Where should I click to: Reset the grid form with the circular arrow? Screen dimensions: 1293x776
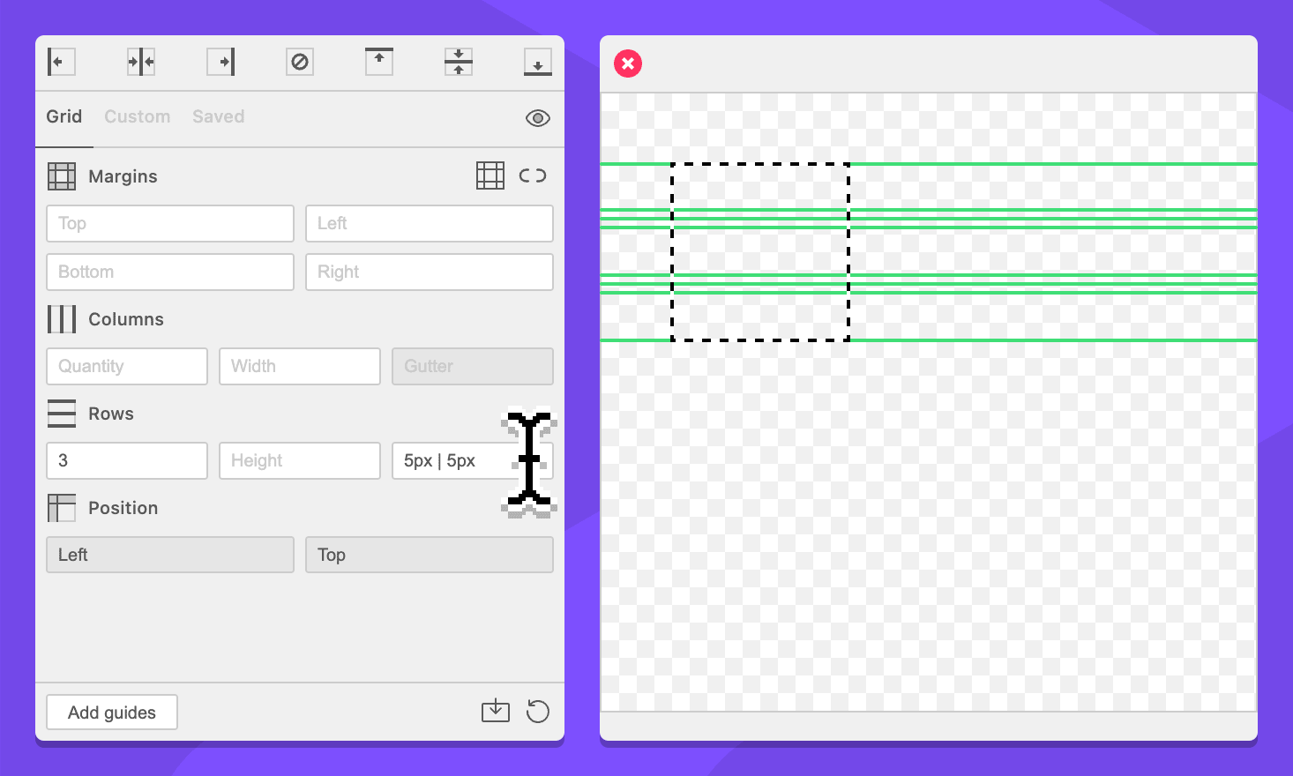coord(538,711)
